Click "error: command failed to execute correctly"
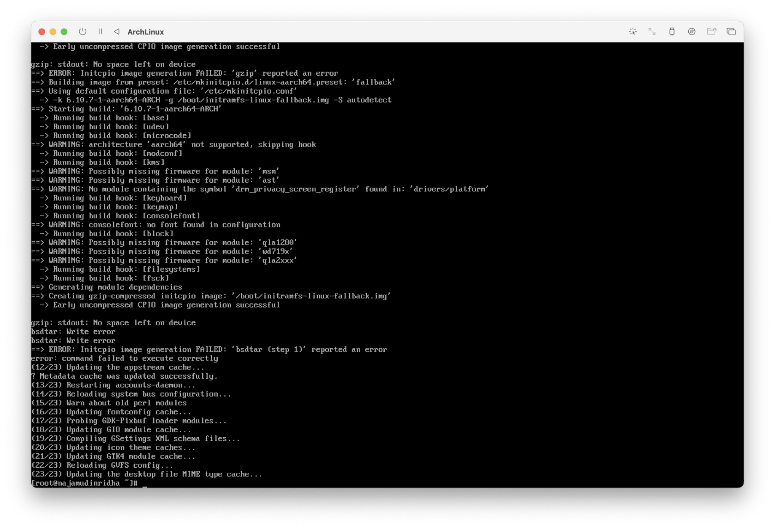775x529 pixels. pyautogui.click(x=125, y=358)
